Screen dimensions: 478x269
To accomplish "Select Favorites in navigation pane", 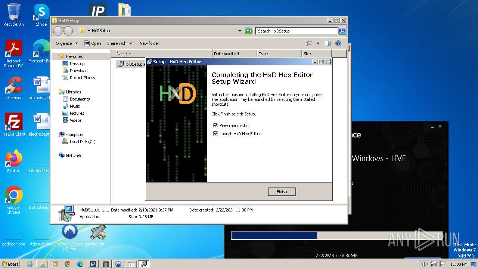I will pos(75,56).
